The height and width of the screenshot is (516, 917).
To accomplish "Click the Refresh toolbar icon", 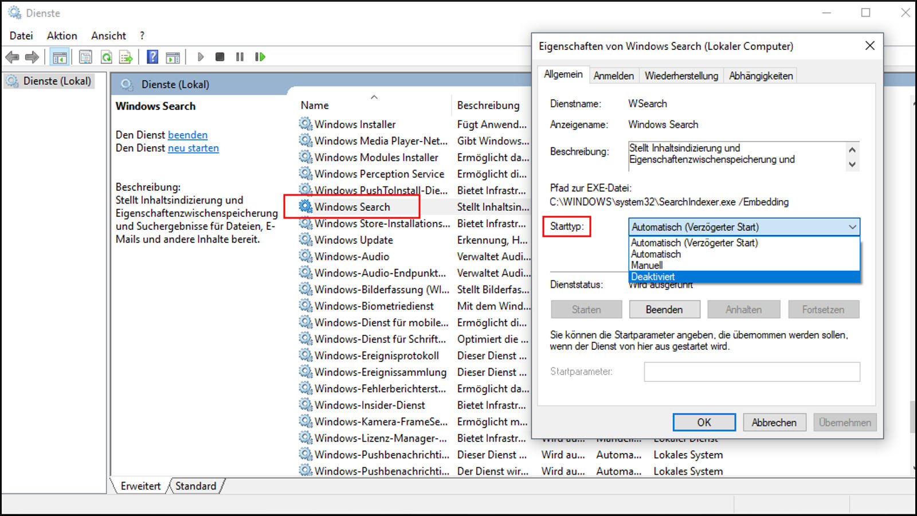I will pyautogui.click(x=106, y=57).
